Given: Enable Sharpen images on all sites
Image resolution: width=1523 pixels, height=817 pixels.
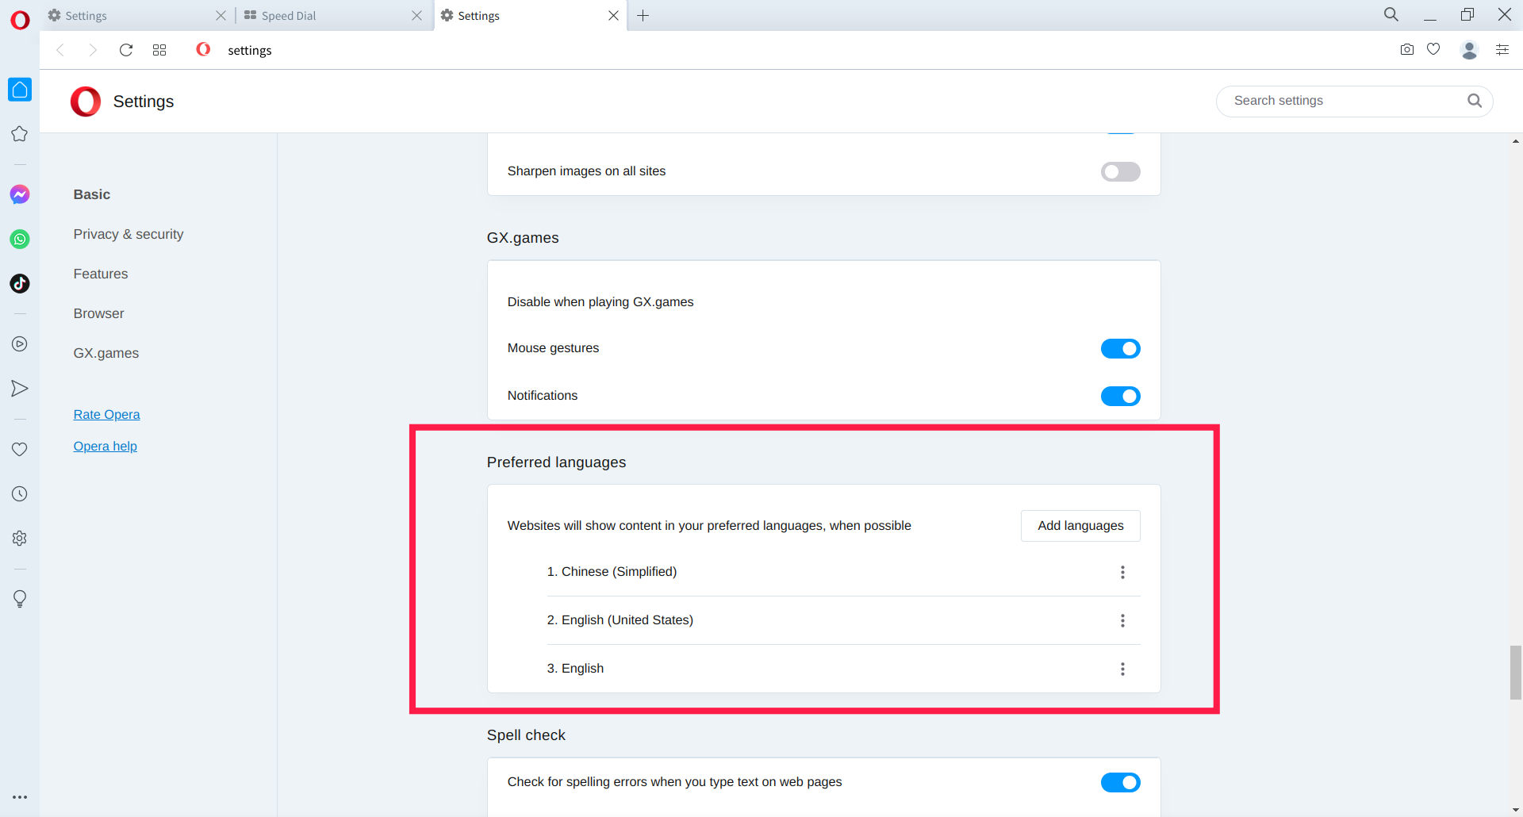Looking at the screenshot, I should 1120,171.
